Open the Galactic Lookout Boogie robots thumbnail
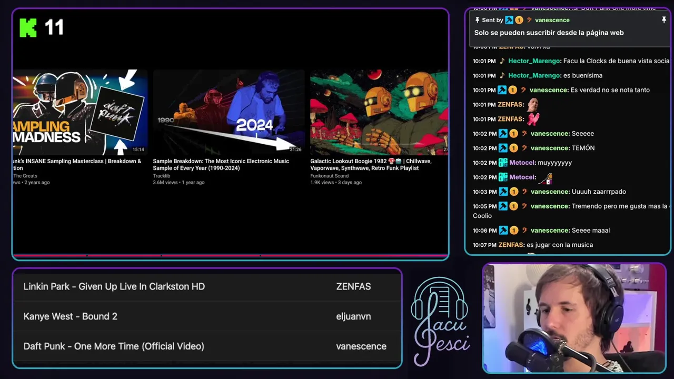The height and width of the screenshot is (379, 674). pyautogui.click(x=379, y=112)
